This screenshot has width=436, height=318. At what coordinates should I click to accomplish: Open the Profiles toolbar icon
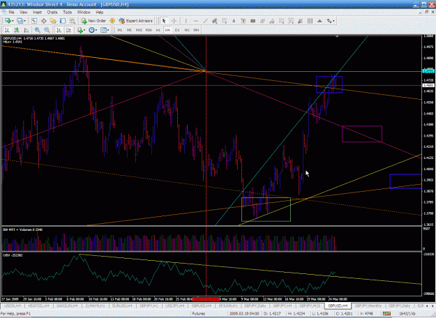[x=20, y=21]
